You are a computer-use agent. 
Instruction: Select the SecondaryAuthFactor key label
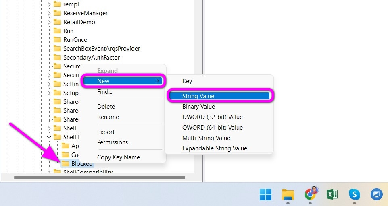[x=91, y=58]
